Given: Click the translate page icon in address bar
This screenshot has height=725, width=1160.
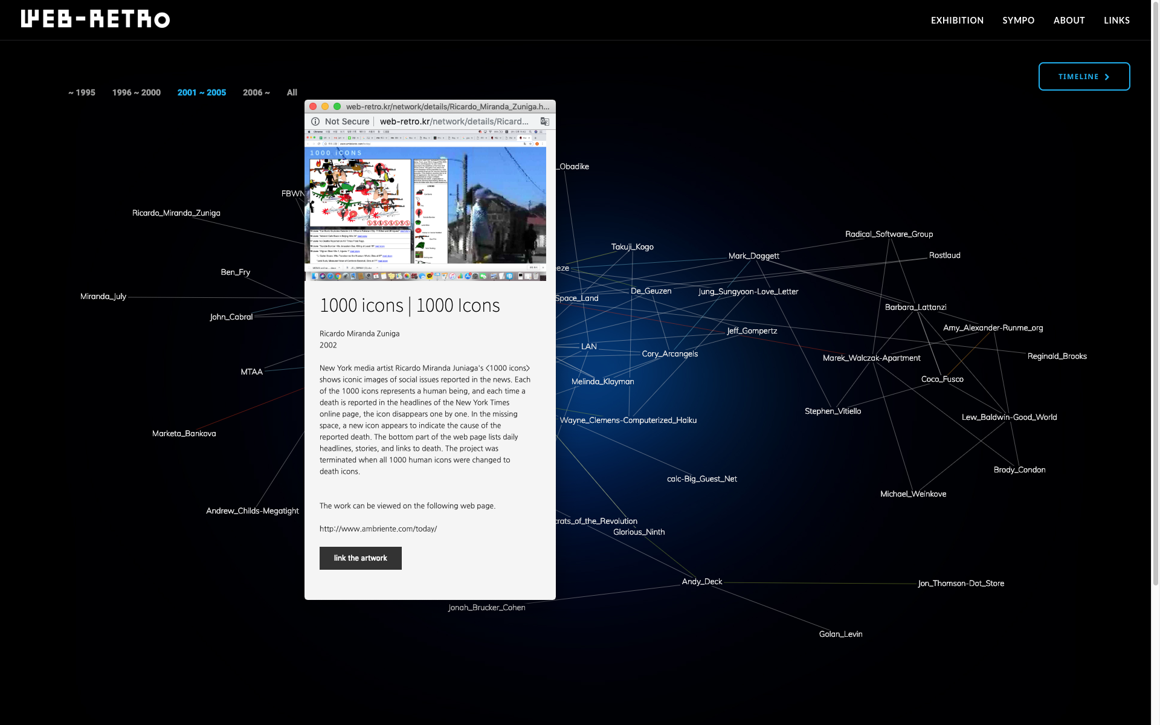Looking at the screenshot, I should [544, 121].
